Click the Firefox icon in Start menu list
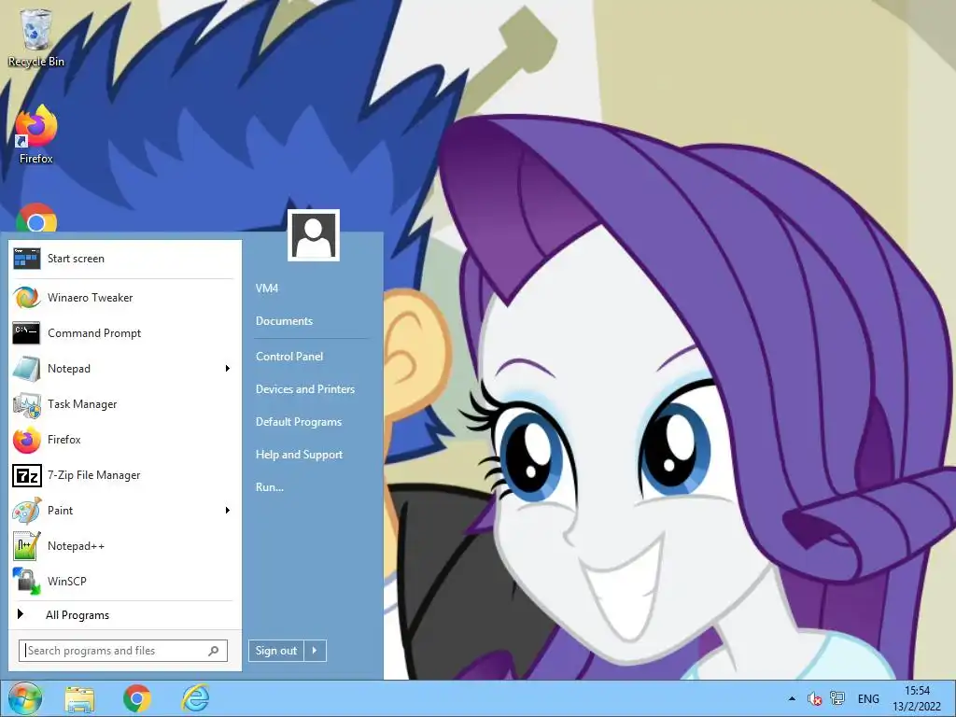Viewport: 956px width, 717px height. (x=27, y=440)
